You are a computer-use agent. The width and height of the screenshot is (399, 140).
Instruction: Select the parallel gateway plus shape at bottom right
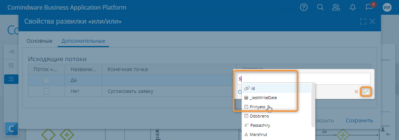click(343, 135)
